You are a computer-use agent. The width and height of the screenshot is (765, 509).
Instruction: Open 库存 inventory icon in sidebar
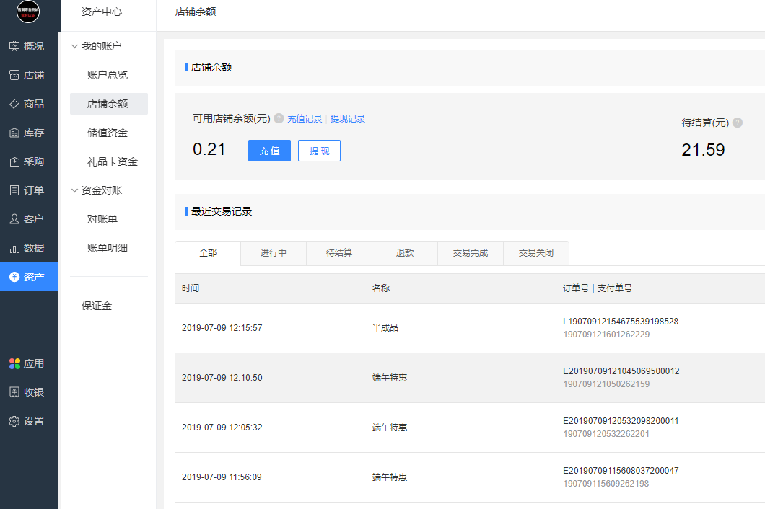(14, 133)
